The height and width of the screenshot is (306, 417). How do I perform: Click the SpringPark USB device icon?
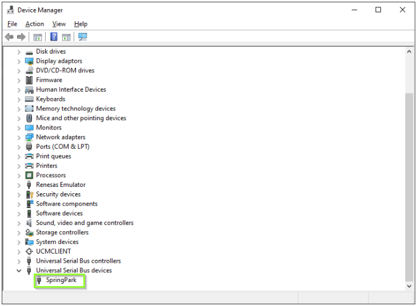click(39, 280)
